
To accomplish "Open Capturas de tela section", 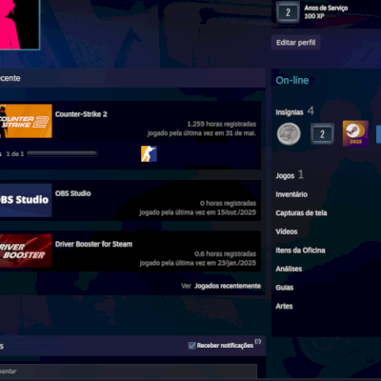I will [x=301, y=213].
